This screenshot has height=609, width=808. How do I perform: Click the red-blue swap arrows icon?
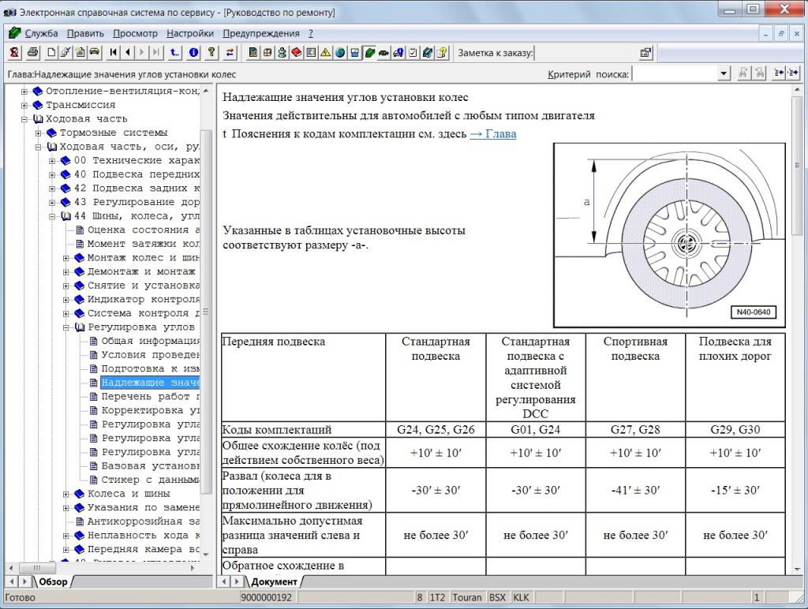click(x=230, y=52)
